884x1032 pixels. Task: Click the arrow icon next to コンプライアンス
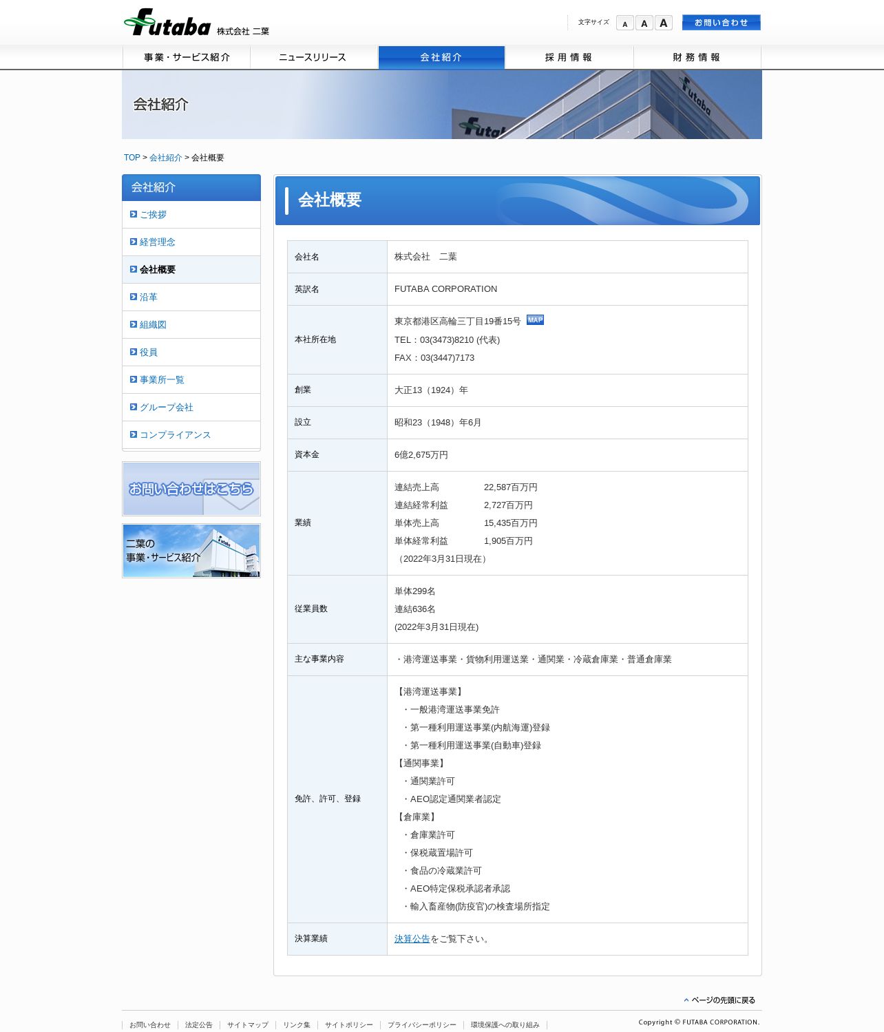(134, 434)
